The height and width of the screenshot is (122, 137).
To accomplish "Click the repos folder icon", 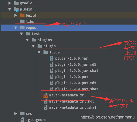I will (x=22, y=27).
